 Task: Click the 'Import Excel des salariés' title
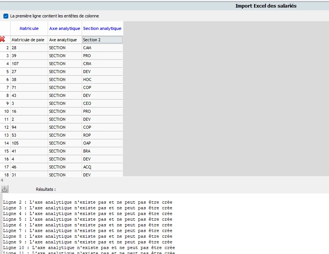(x=266, y=6)
